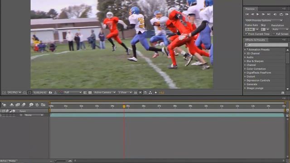The height and width of the screenshot is (163, 290).
Task: Open the magnification ratio dropdown
Action: 14,92
